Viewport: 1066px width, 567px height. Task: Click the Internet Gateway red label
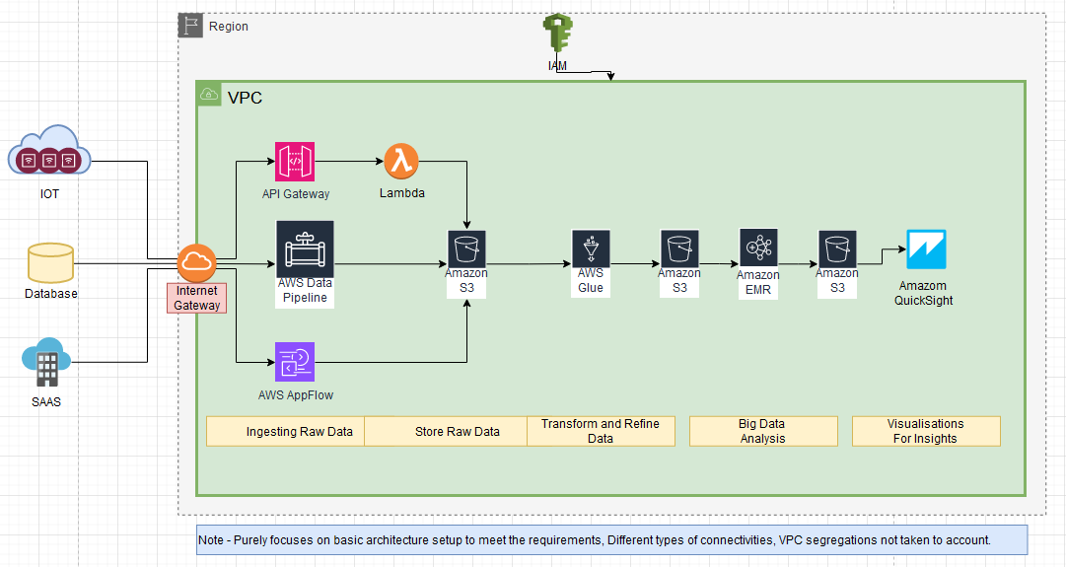click(x=196, y=298)
